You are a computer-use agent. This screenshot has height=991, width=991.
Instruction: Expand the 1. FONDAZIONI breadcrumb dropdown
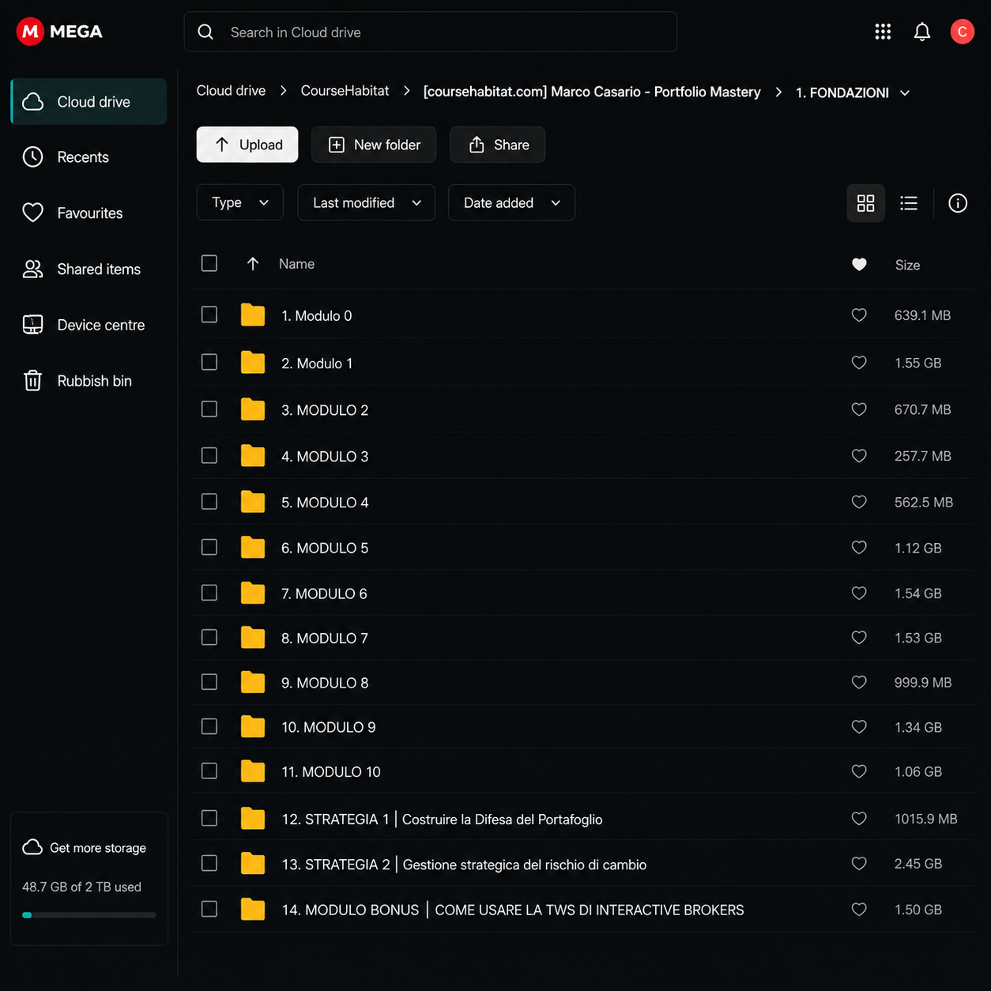coord(905,93)
